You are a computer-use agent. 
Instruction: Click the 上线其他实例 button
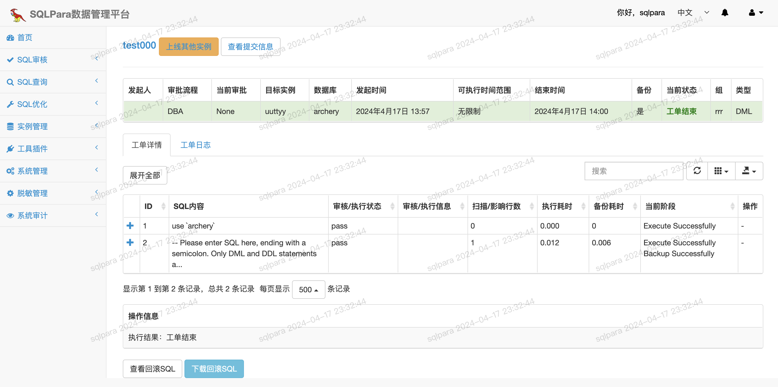(x=189, y=47)
